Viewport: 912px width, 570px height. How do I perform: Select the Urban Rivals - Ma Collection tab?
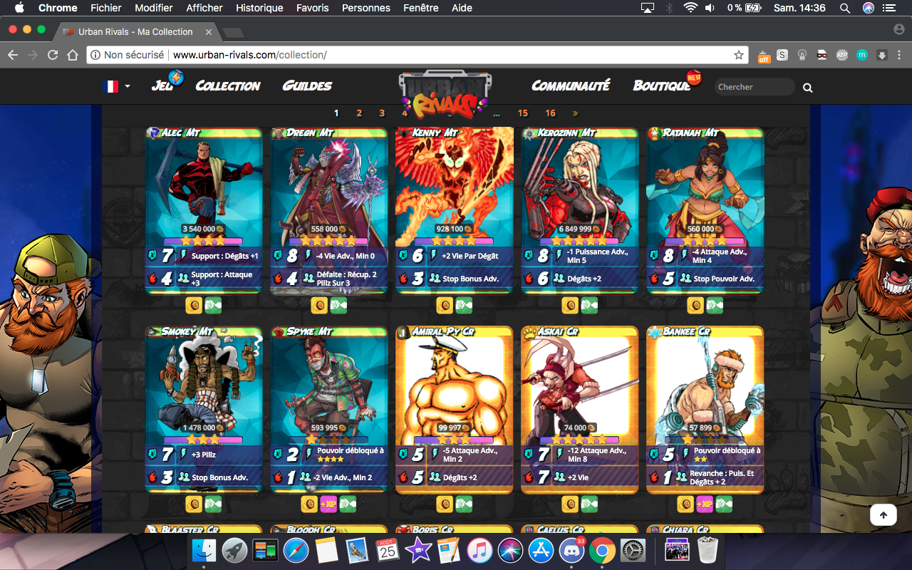135,31
